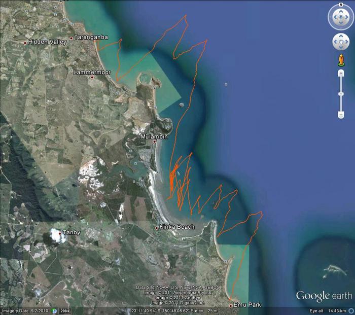Click the 2004 historical imagery year button

click(64, 310)
